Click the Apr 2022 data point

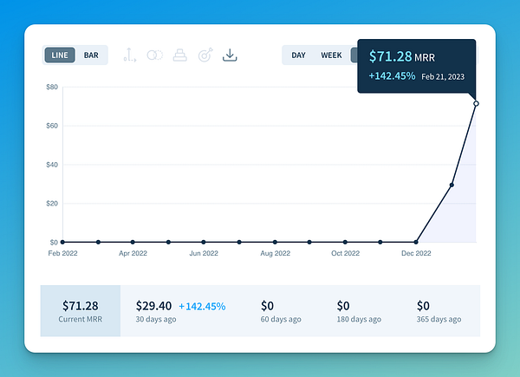pos(133,242)
